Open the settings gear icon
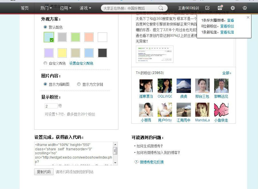Screen dimensions: 258x189 [232, 8]
